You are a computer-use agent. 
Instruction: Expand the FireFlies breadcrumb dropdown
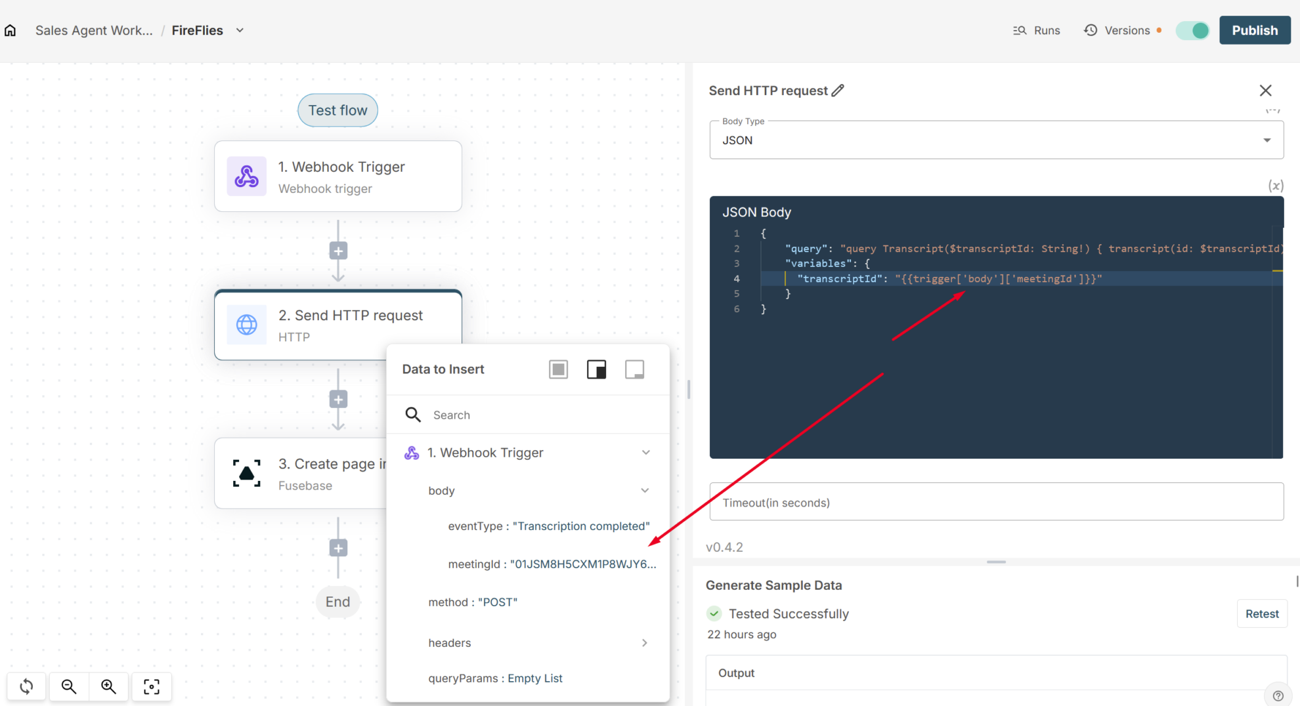240,30
